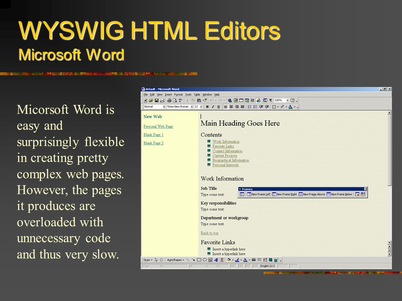Paste clipboard contents using the toolbar icon
The height and width of the screenshot is (301, 402).
click(199, 101)
